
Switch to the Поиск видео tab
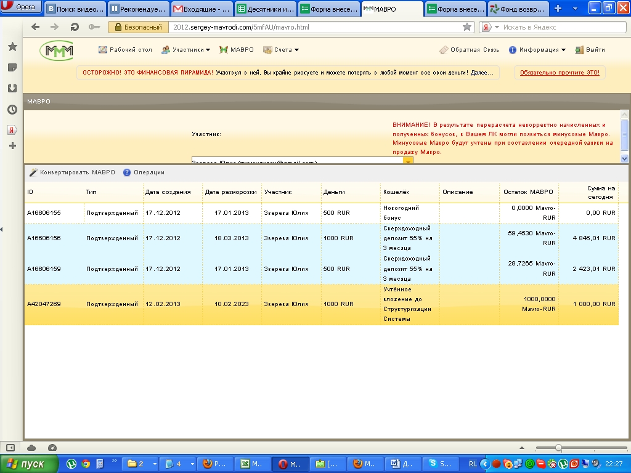75,9
